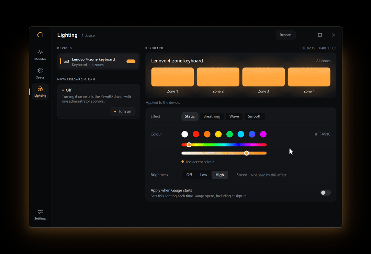Image resolution: width=371 pixels, height=254 pixels.
Task: Click the #FFA53C hex colour value
Action: click(x=323, y=134)
